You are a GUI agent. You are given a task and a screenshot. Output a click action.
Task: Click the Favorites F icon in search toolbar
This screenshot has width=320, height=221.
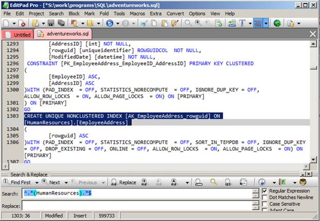282,182
